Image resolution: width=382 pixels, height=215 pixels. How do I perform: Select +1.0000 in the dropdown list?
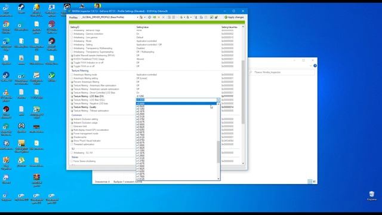coord(176,145)
